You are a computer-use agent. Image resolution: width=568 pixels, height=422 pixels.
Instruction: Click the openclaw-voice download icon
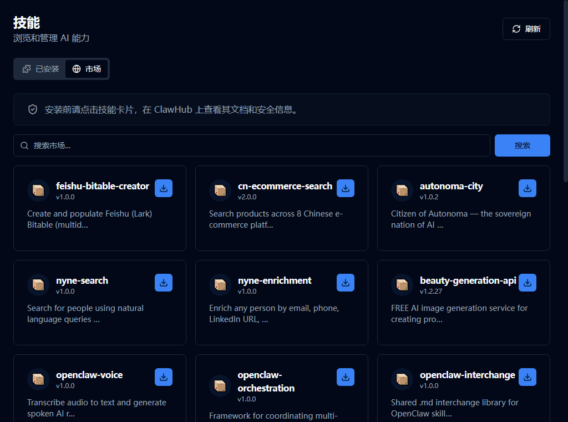click(x=164, y=377)
